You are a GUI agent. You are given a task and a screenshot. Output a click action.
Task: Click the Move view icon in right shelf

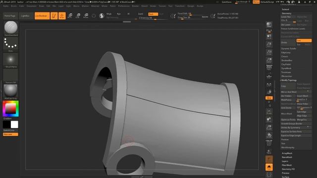pyautogui.click(x=269, y=120)
